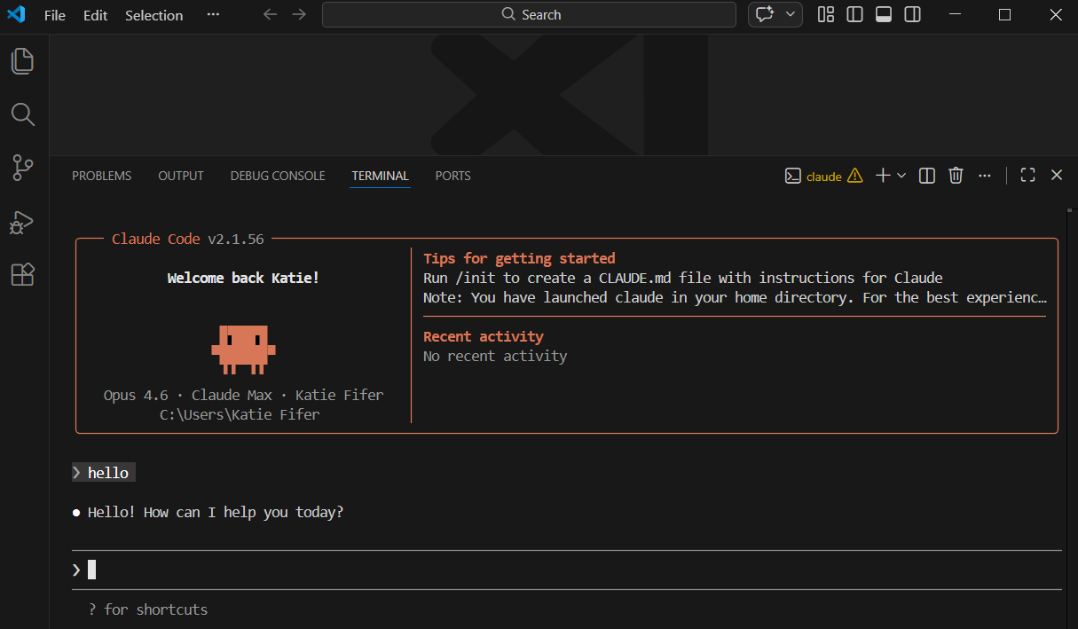
Task: Switch to the OUTPUT tab
Action: 181,176
